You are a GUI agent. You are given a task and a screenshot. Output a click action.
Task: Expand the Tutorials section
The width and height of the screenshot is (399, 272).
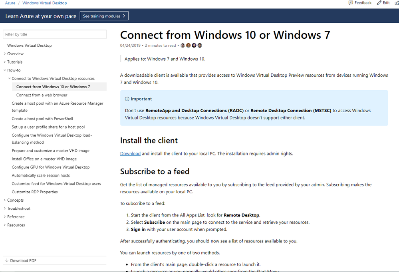click(x=5, y=62)
